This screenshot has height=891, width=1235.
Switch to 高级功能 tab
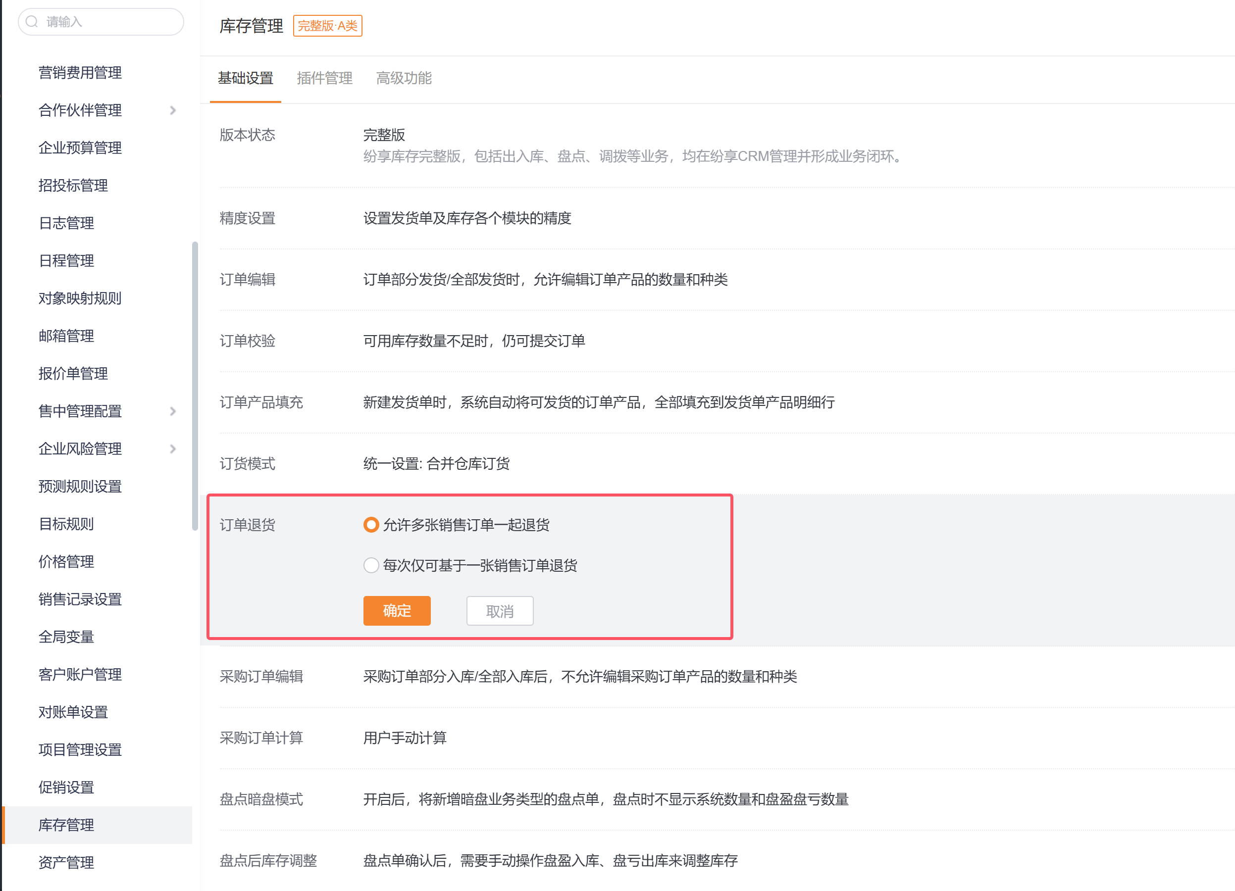coord(404,78)
